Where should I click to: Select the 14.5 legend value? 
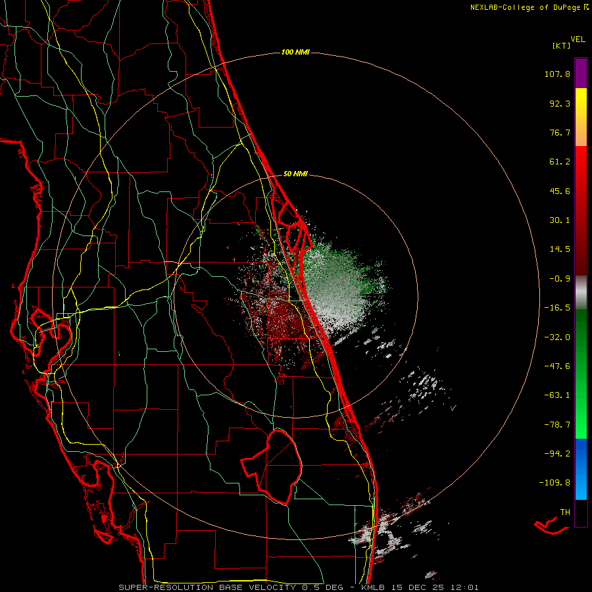[x=560, y=249]
